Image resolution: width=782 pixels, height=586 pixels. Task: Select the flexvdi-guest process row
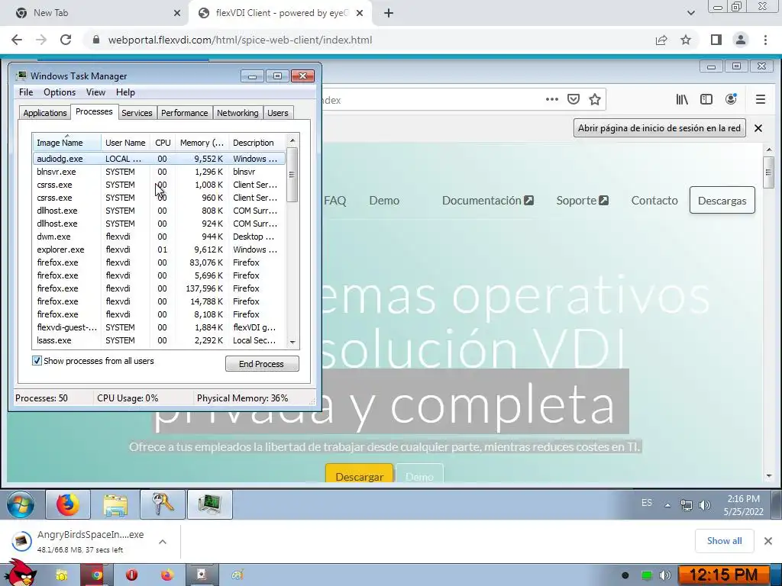[x=159, y=327]
